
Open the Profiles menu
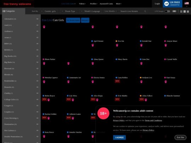tap(94, 4)
